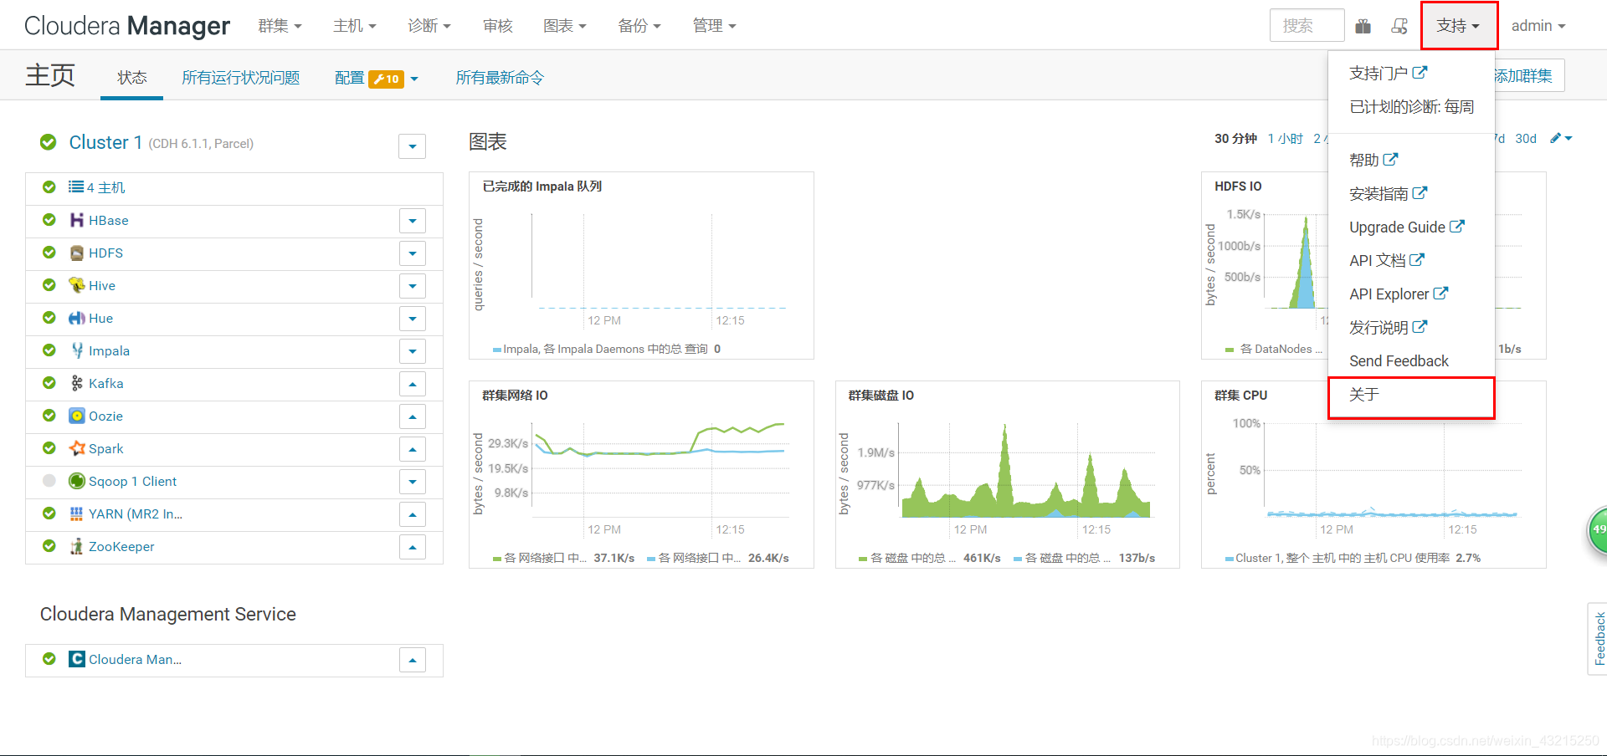Click the Oozie service icon
The image size is (1607, 756).
tap(77, 416)
